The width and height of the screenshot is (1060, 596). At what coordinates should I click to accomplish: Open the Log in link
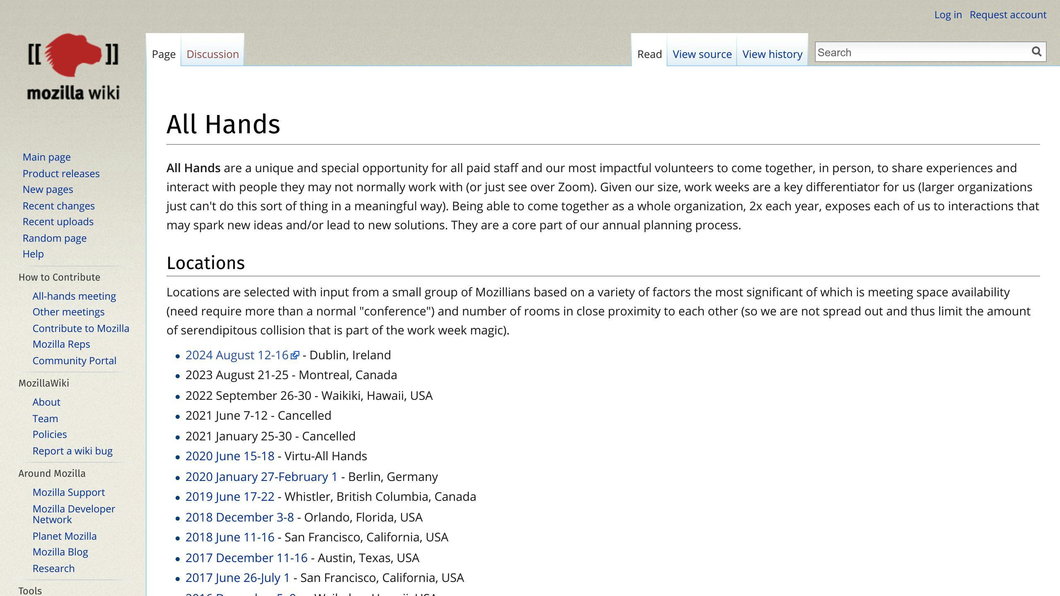click(x=948, y=14)
